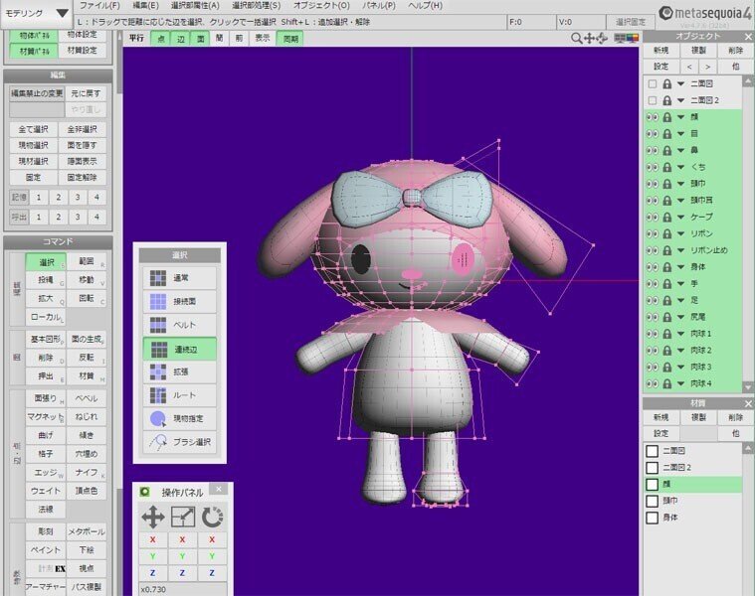Click the object list scrollbar down arrow
755x596 pixels.
(x=747, y=386)
